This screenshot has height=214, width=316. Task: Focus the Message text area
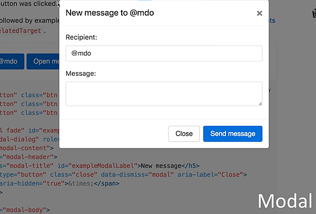pos(164,94)
